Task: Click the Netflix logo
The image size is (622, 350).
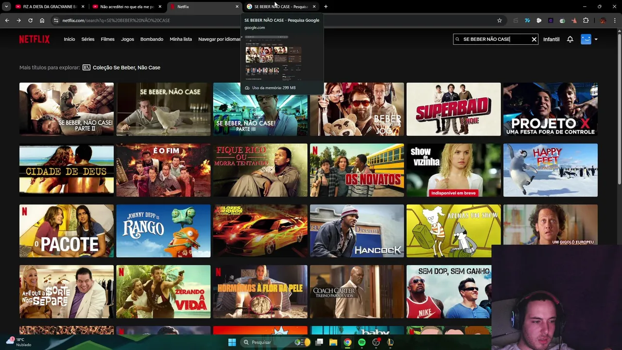Action: [x=34, y=39]
